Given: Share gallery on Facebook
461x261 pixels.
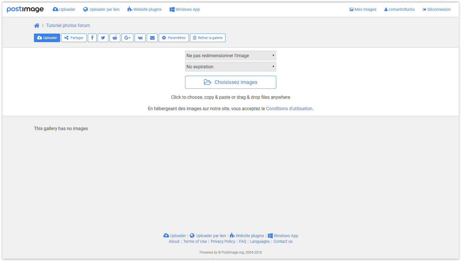Looking at the screenshot, I should coord(92,38).
